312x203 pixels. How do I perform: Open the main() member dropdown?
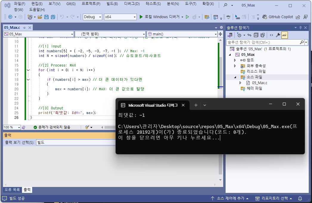[x=182, y=34]
